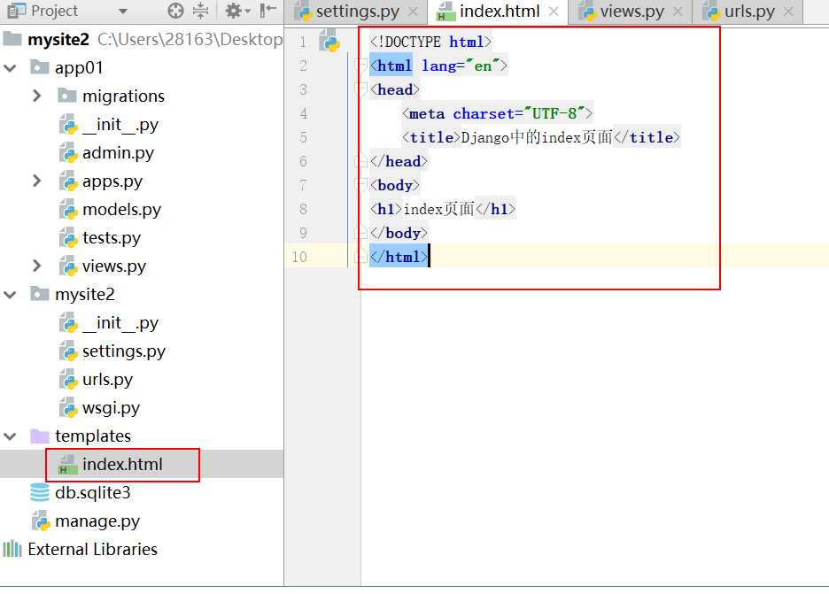Click the h1 index line in editor
The width and height of the screenshot is (829, 594).
[442, 209]
